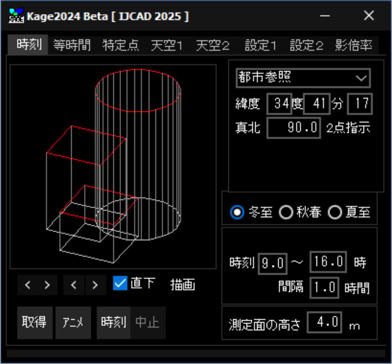This screenshot has width=392, height=364.
Task: Open the 特定点 tab
Action: coord(121,45)
